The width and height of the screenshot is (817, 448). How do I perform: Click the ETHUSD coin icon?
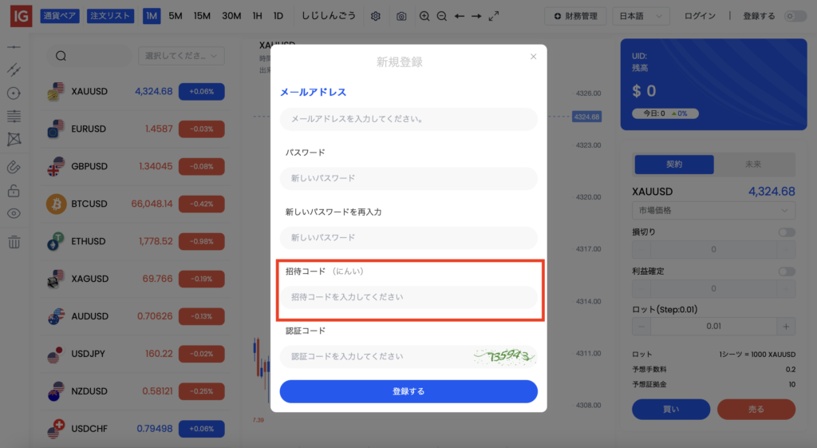[x=55, y=241]
